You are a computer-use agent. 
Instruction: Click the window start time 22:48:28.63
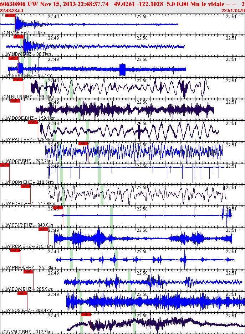11,10
